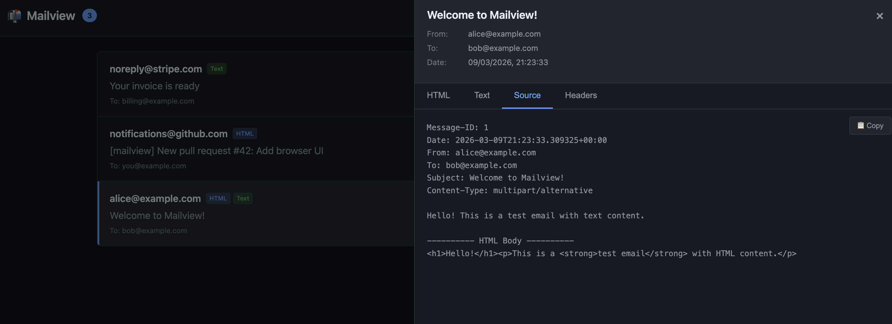Click the HTML badge on GitHub email
The height and width of the screenshot is (324, 892).
244,134
